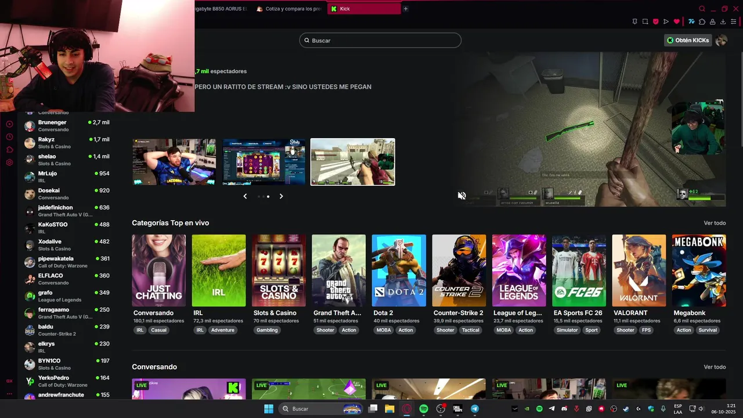
Task: Open the downloads icon in toolbar
Action: pyautogui.click(x=723, y=21)
